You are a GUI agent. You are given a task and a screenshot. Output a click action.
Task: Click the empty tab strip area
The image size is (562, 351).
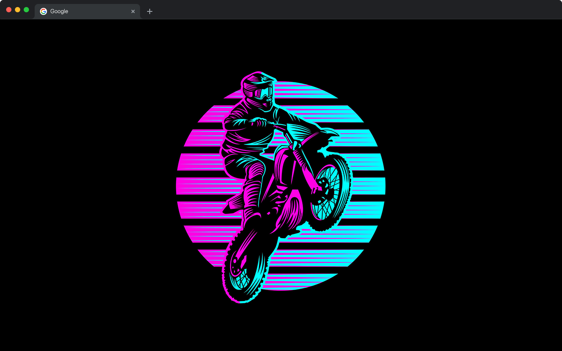(351, 11)
